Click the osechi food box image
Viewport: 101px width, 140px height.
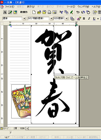click(x=21, y=101)
